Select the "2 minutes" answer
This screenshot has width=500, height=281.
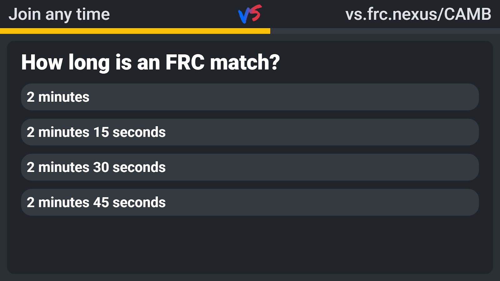pos(250,97)
